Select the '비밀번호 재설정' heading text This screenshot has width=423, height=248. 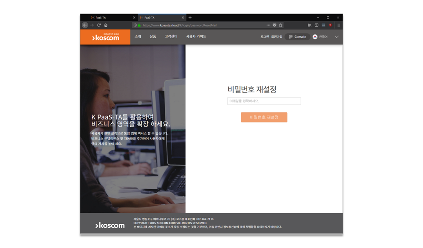252,90
